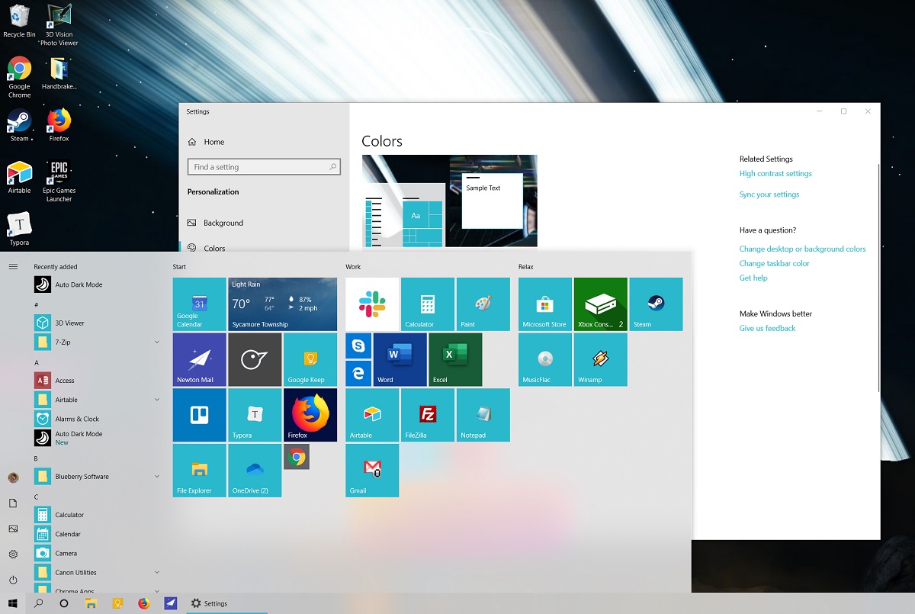Open the small Edge tile
Viewport: 915px width, 614px height.
tap(358, 374)
